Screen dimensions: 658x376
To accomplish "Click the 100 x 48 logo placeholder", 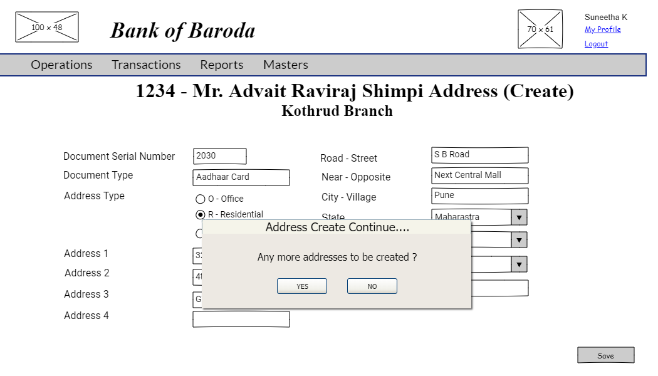I will [x=46, y=26].
